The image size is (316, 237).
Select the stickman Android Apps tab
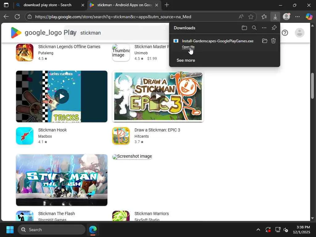[124, 5]
